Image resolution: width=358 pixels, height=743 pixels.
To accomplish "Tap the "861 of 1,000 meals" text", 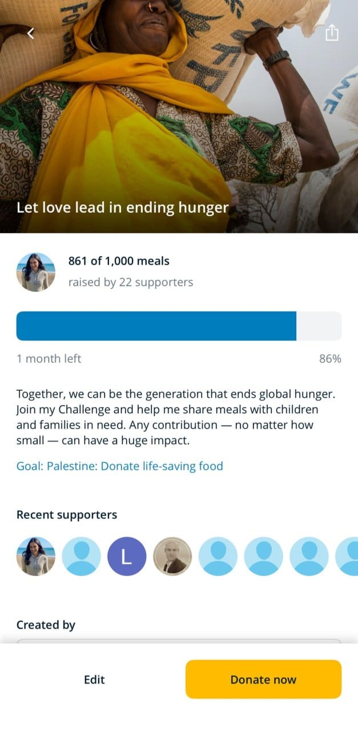I will pos(119,261).
